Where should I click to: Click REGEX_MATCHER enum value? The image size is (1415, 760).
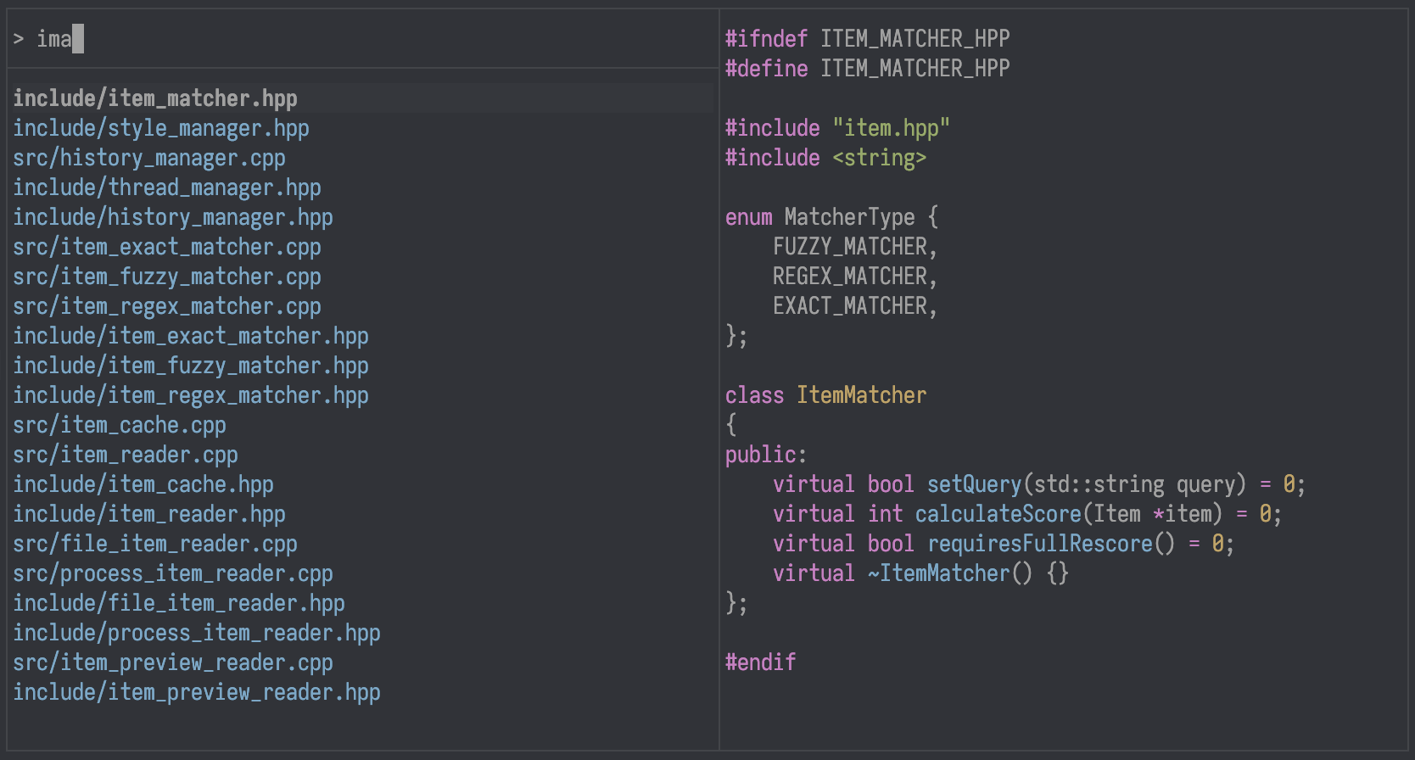(855, 277)
